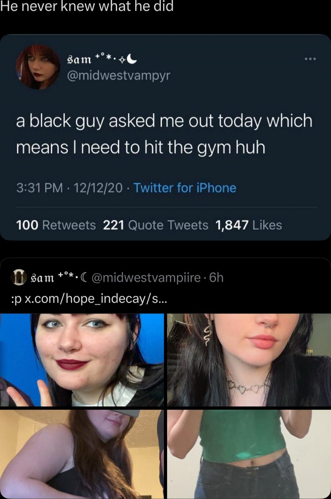Open the bottom-right green top photo
331x499 pixels.
(x=249, y=454)
